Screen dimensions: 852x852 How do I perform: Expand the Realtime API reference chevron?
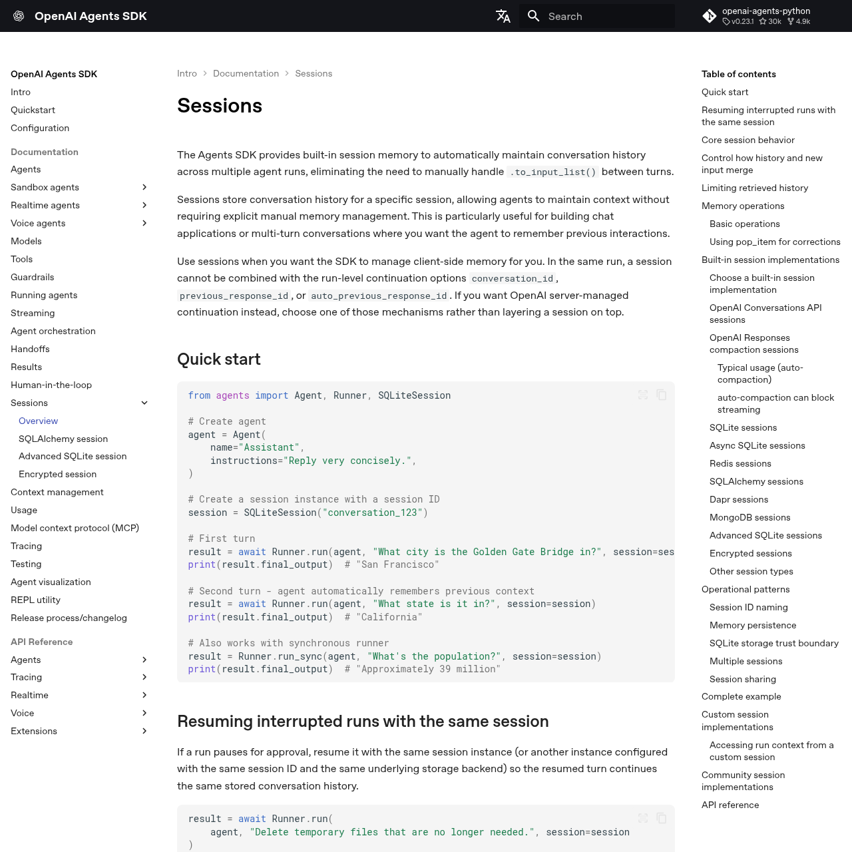point(144,696)
